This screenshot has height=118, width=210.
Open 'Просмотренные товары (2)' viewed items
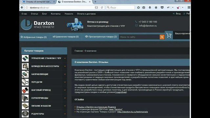pos(101,37)
